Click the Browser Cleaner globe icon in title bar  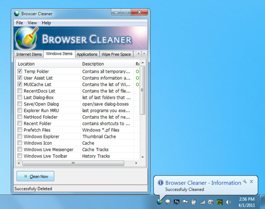17,14
